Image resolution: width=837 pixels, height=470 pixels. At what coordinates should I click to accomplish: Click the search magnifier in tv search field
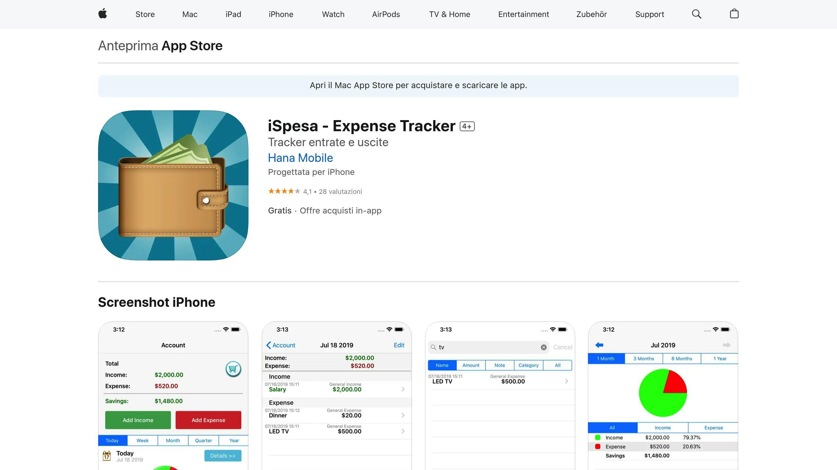434,347
